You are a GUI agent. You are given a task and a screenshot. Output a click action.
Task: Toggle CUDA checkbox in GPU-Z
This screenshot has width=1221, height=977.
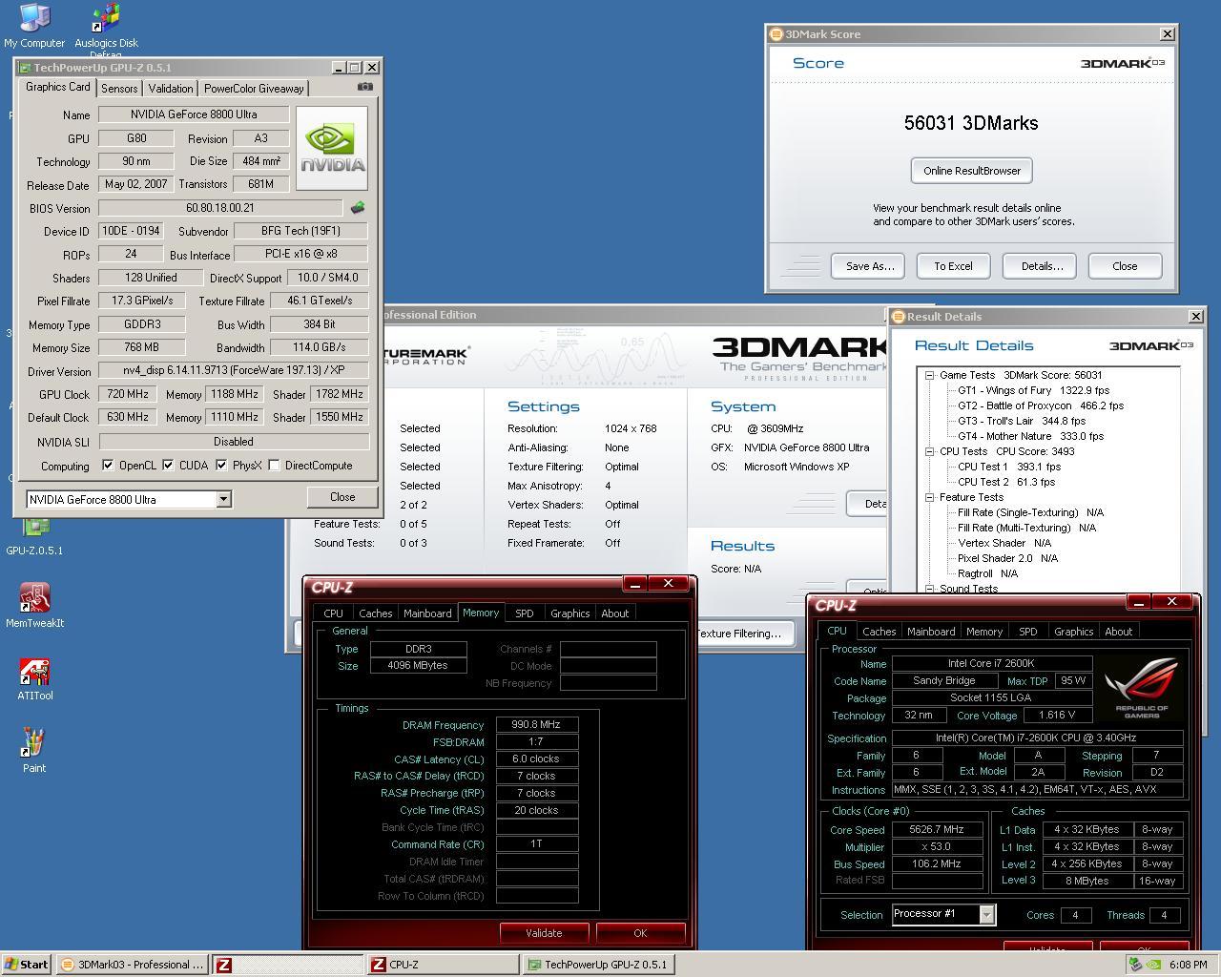[x=168, y=466]
